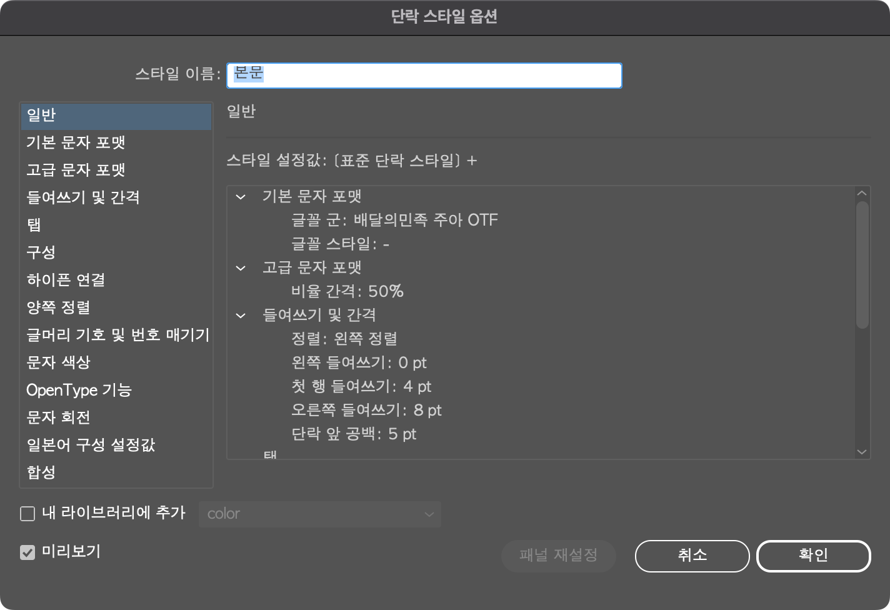Open the 일본어 구성 설정값 page
The image size is (890, 610).
tap(91, 445)
